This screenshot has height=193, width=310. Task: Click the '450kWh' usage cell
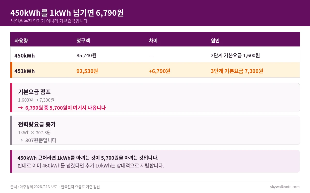pos(25,55)
